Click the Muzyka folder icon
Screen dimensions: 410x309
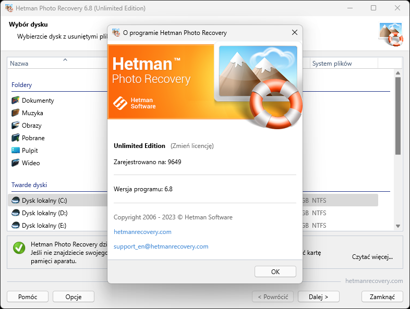(x=16, y=113)
